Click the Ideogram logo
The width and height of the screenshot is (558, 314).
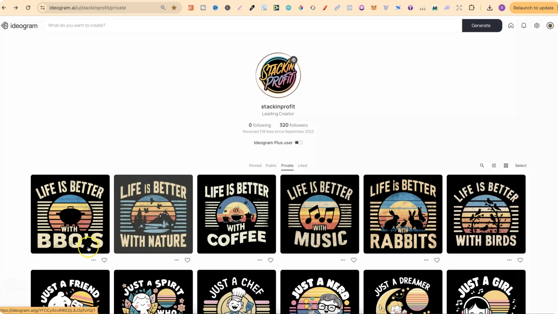(x=19, y=26)
